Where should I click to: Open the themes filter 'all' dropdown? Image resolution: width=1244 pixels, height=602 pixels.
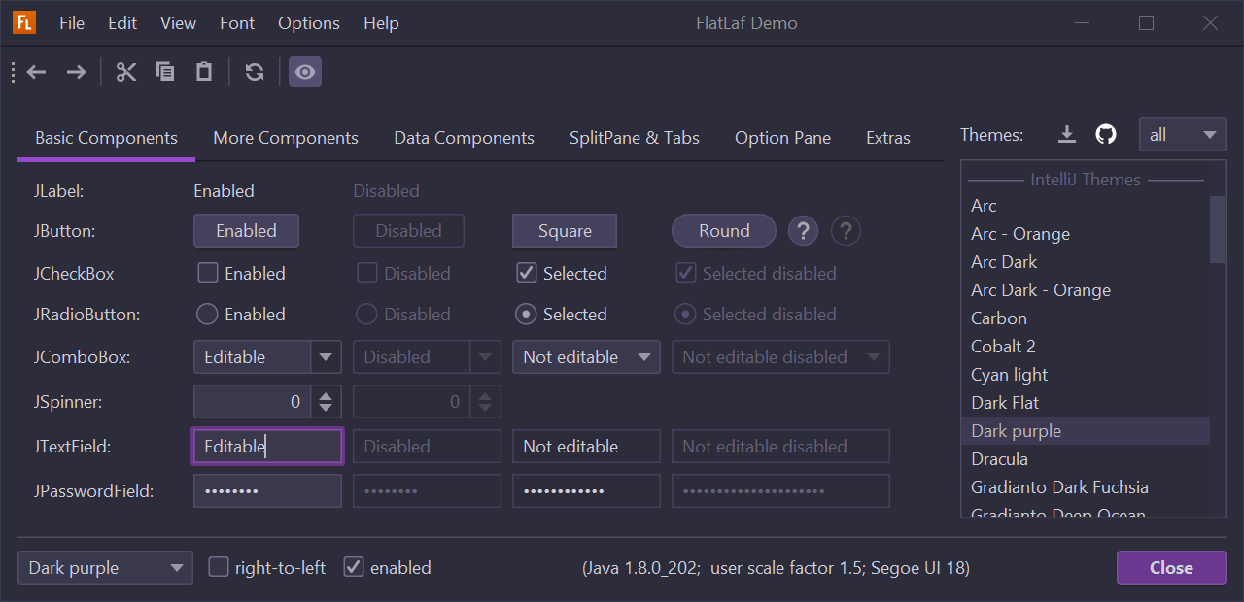tap(1182, 135)
